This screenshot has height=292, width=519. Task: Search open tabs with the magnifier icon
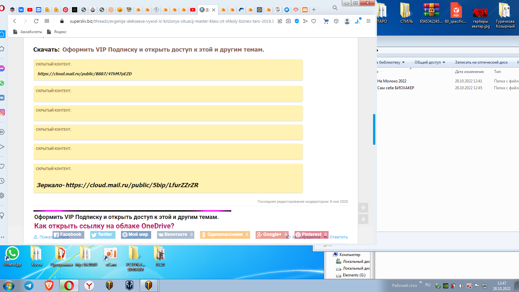[x=335, y=8]
